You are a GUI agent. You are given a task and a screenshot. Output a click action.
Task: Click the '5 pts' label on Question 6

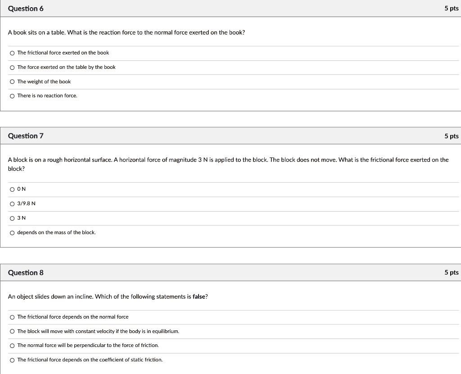click(451, 9)
